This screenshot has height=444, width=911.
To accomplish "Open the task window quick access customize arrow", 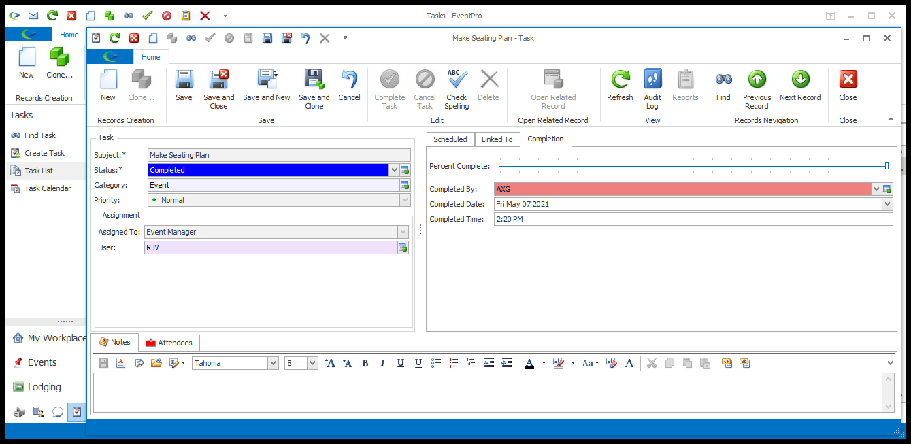I will pos(345,38).
